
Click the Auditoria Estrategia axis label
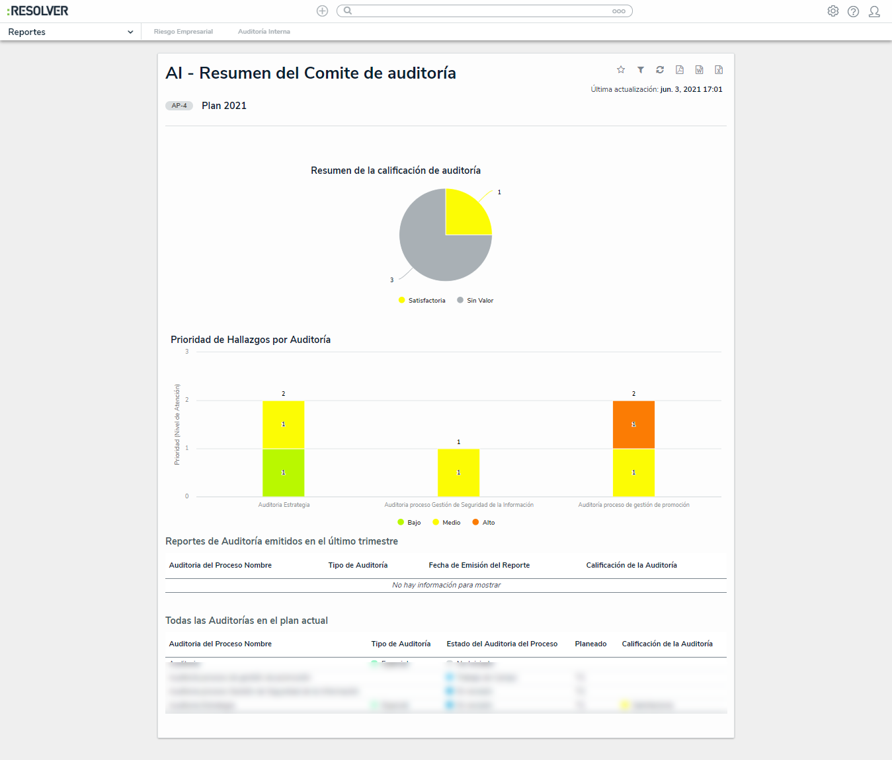[x=284, y=505]
